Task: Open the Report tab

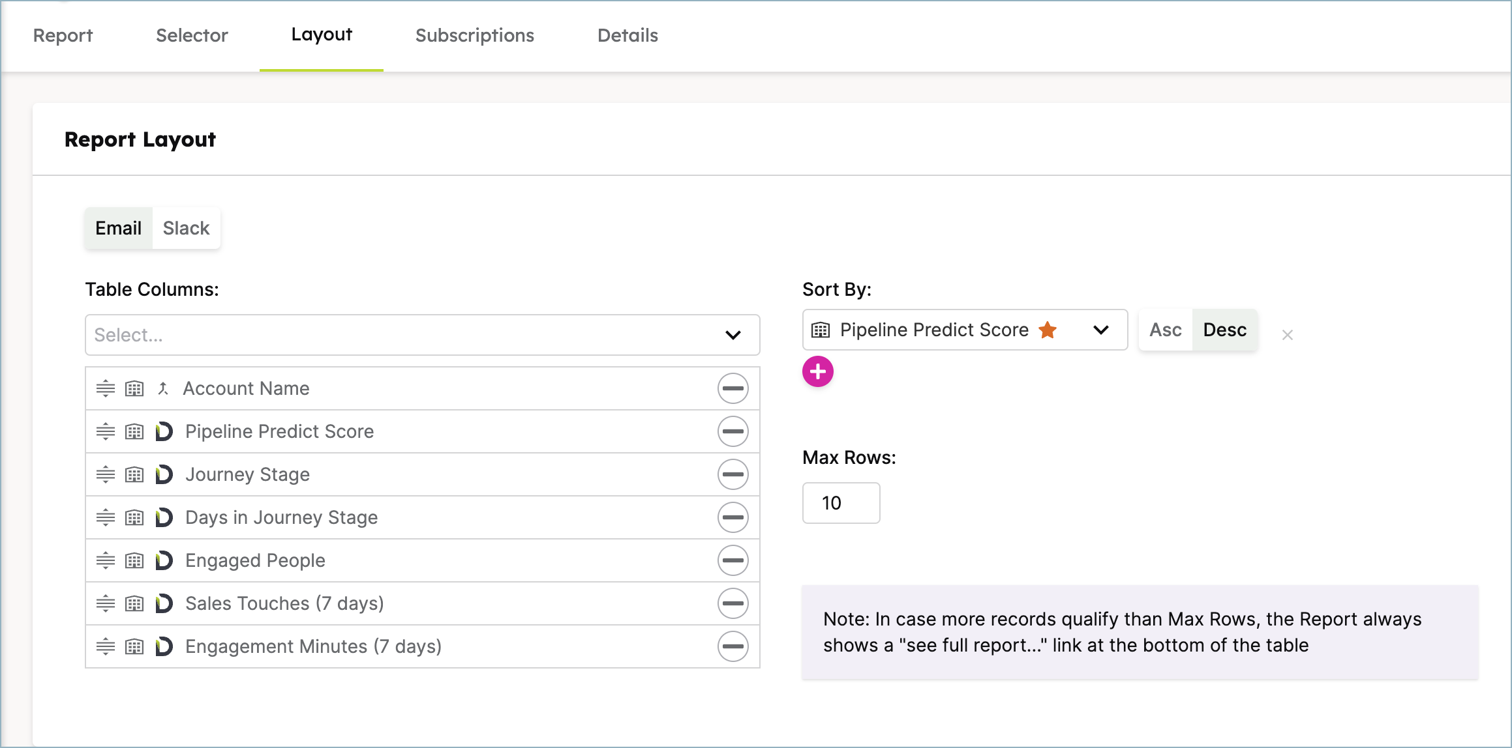Action: 63,35
